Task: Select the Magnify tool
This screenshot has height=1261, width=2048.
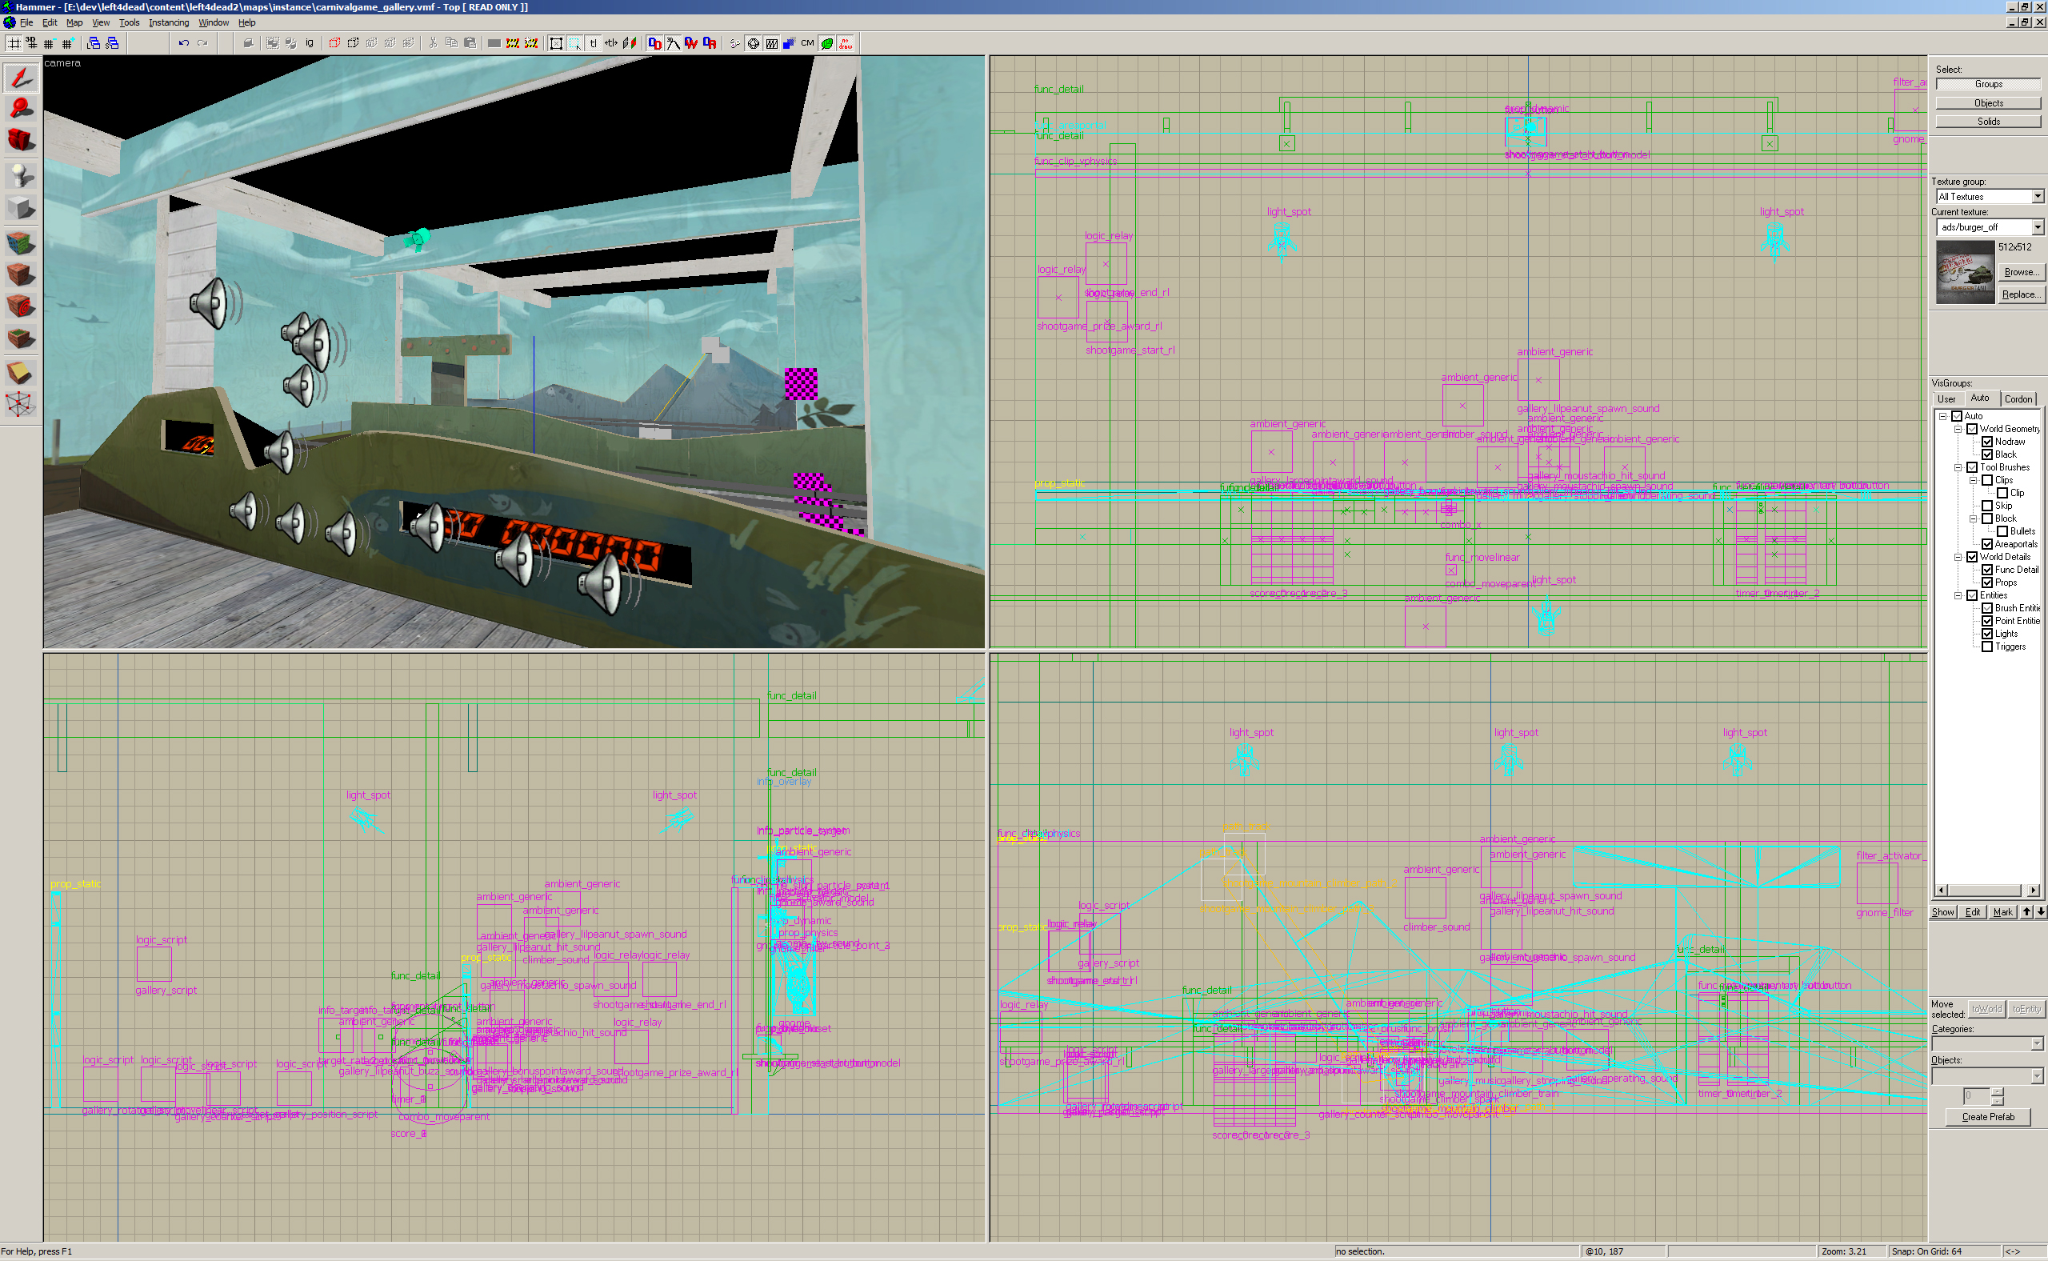Action: click(21, 110)
